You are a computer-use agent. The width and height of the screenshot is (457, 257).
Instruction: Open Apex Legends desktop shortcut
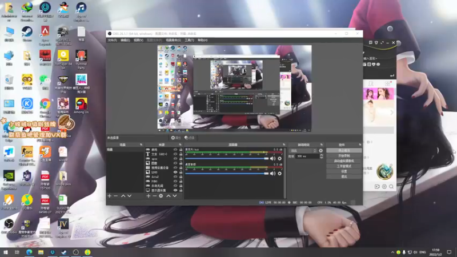[x=45, y=35]
